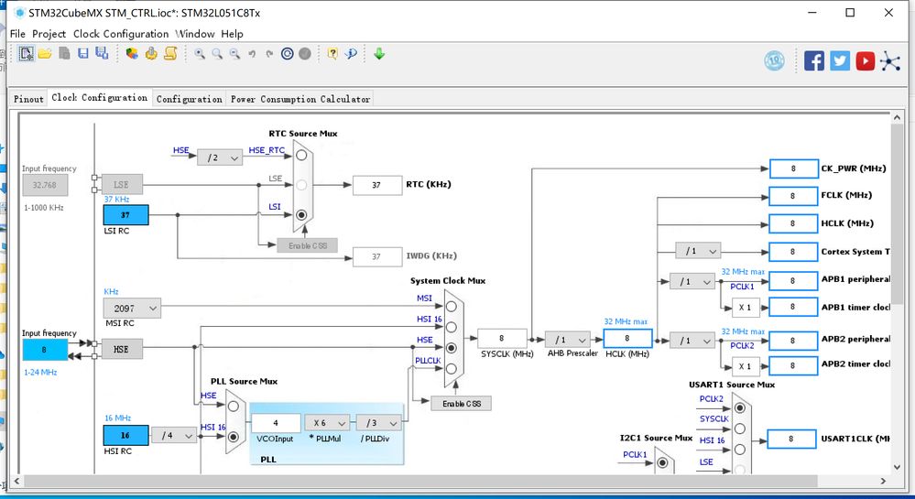The image size is (915, 499).
Task: Select HSE in the System Clock Mux
Action: (x=451, y=348)
